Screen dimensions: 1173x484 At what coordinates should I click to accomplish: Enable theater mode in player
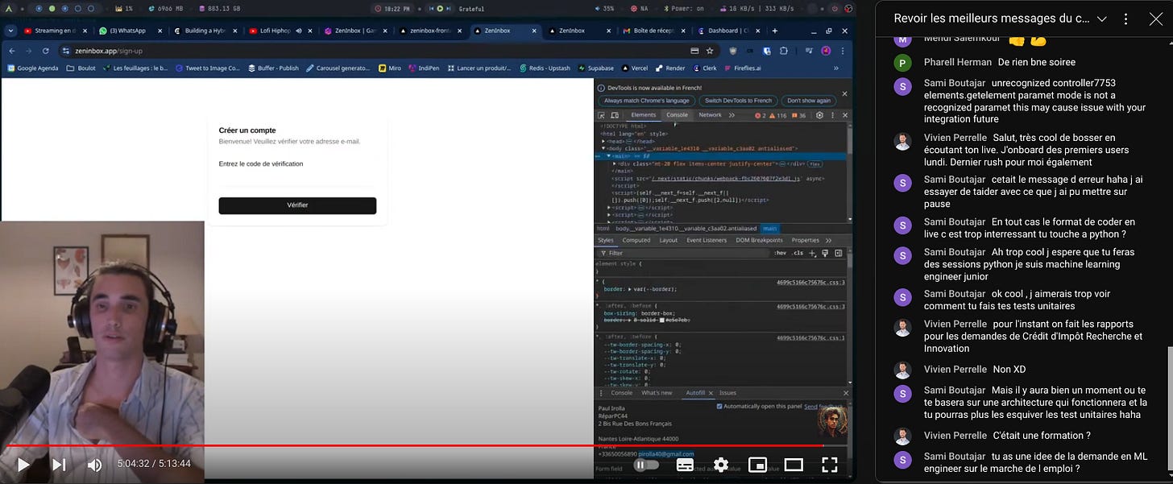(x=794, y=465)
